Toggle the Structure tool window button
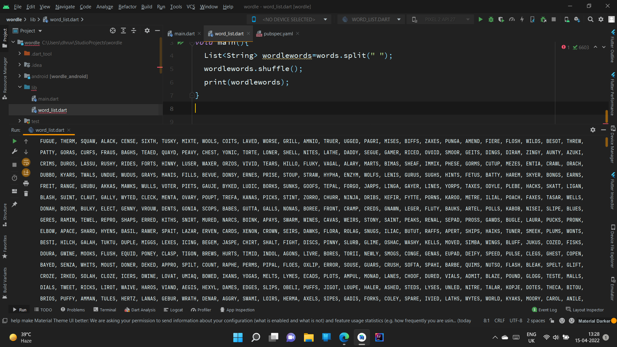The height and width of the screenshot is (347, 617). click(x=5, y=215)
